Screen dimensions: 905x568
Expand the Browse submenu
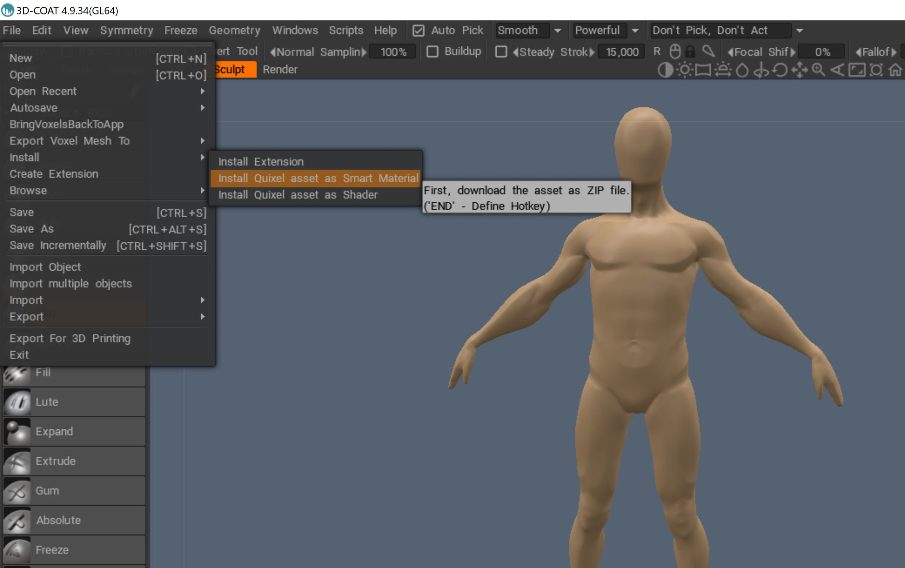[x=108, y=191]
